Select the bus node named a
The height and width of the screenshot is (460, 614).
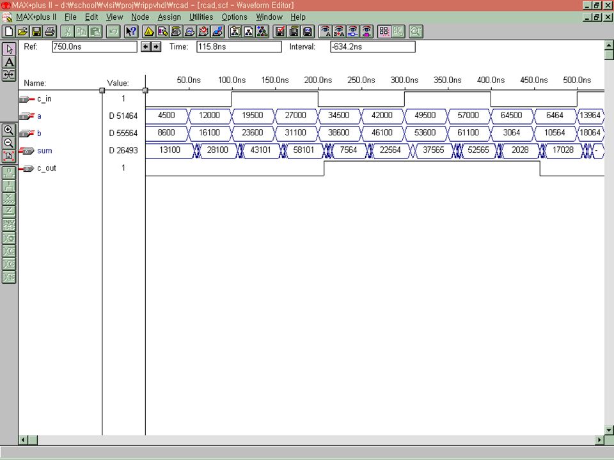(x=39, y=116)
